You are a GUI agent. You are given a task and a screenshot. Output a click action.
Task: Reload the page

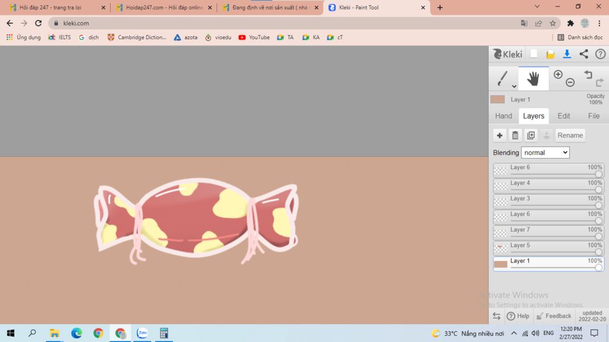38,23
